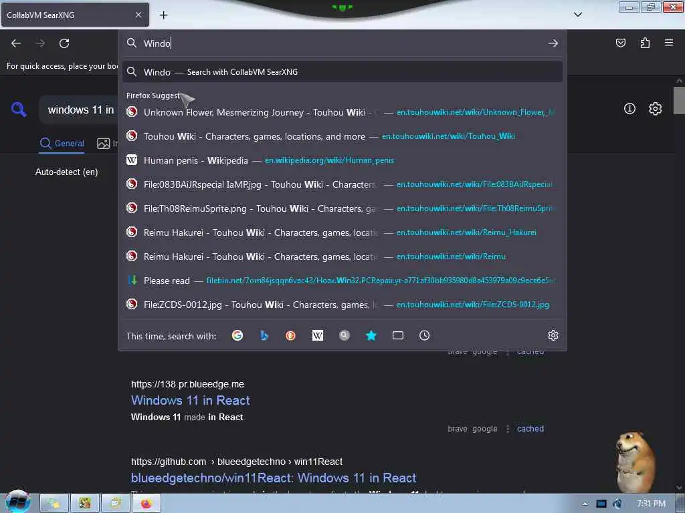Open 'File:Th08ReimuSprite.png' suggestion
The image size is (685, 513).
[342, 208]
